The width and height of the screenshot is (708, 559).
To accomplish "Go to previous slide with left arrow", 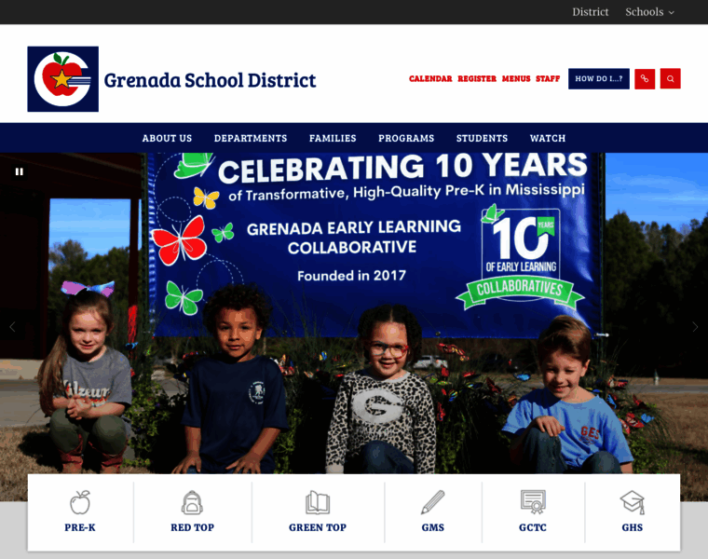I will pyautogui.click(x=13, y=327).
